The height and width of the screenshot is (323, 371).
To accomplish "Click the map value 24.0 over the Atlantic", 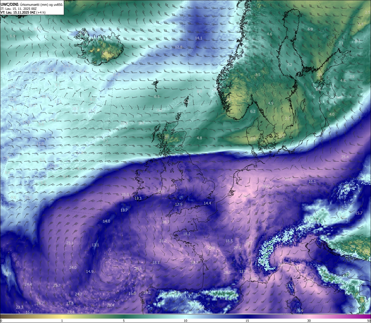I will 73,268.
